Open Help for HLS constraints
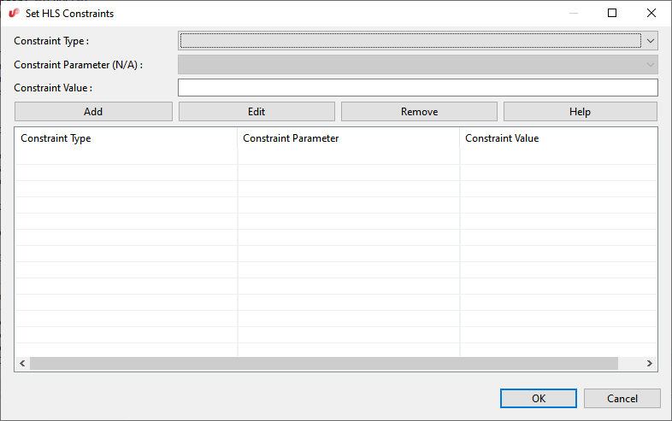 (x=580, y=112)
